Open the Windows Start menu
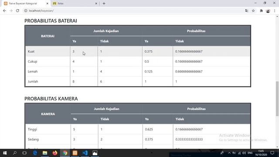The height and width of the screenshot is (157, 279). pos(5,153)
